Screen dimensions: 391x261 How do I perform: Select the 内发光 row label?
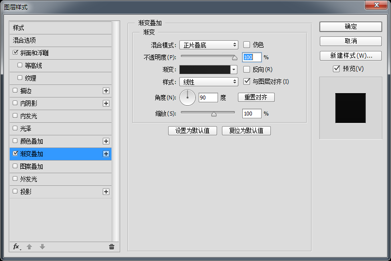pyautogui.click(x=29, y=116)
